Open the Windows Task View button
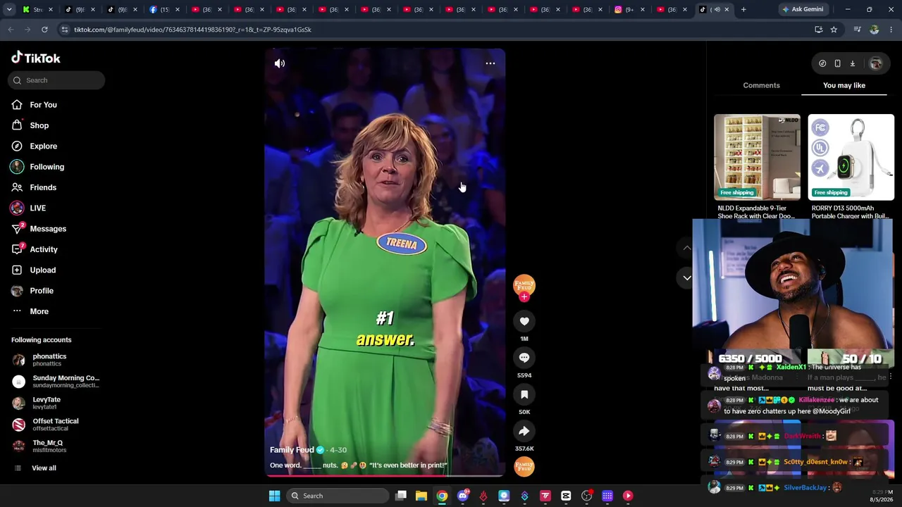The height and width of the screenshot is (507, 902). (401, 496)
